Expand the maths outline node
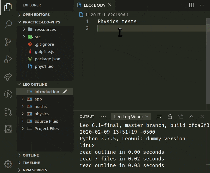The width and height of the screenshot is (210, 173). 23,106
